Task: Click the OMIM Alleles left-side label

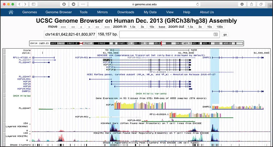Action: [22, 96]
